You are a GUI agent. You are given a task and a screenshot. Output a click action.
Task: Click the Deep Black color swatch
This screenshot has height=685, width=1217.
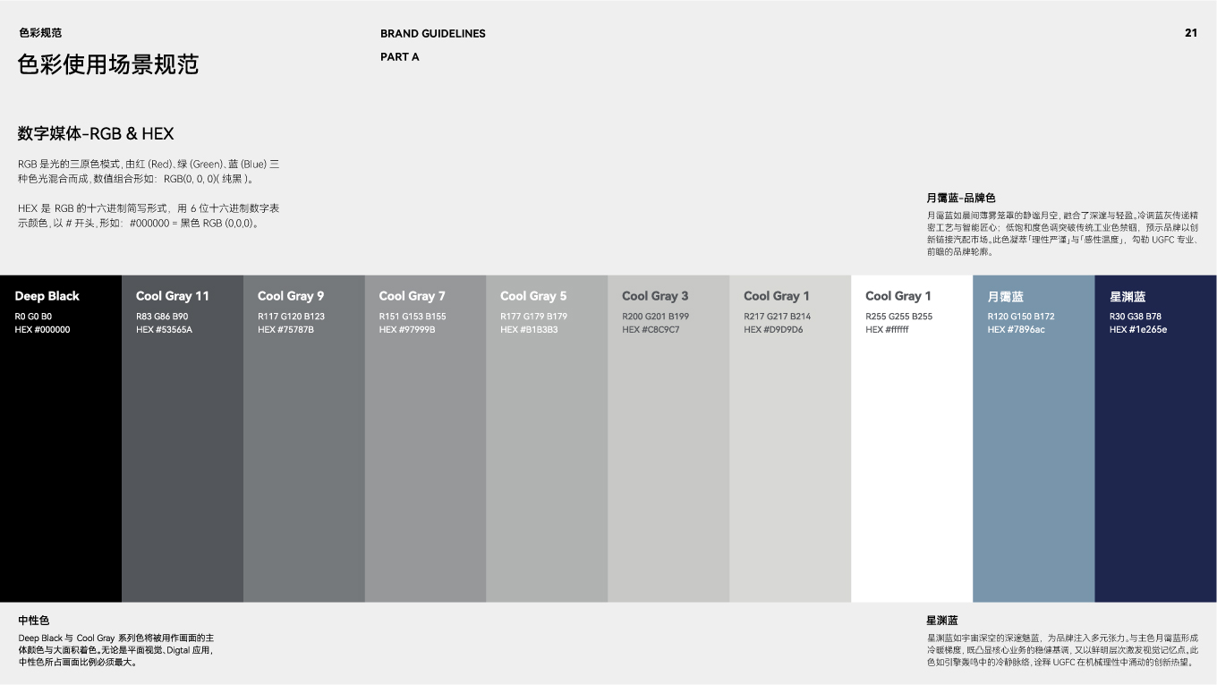pyautogui.click(x=60, y=447)
